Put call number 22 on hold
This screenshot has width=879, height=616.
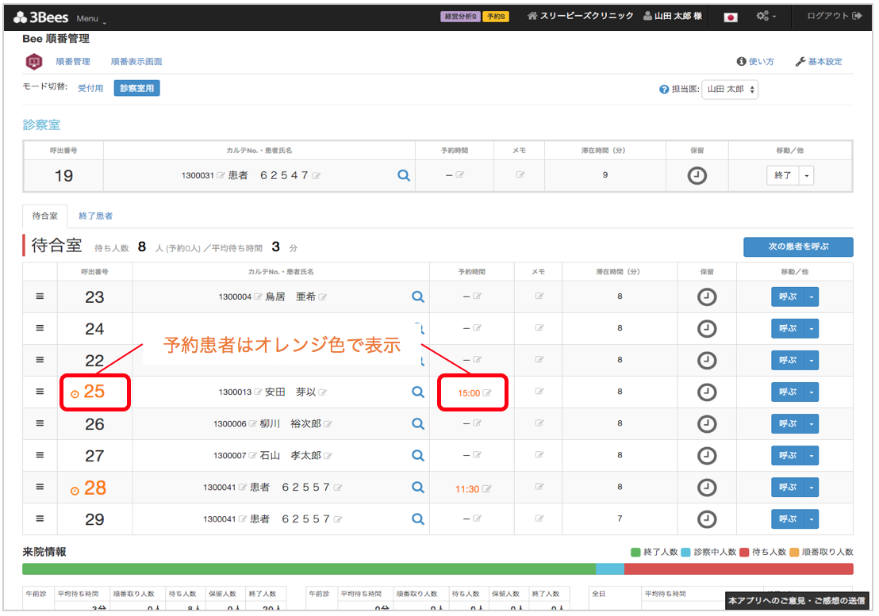707,360
